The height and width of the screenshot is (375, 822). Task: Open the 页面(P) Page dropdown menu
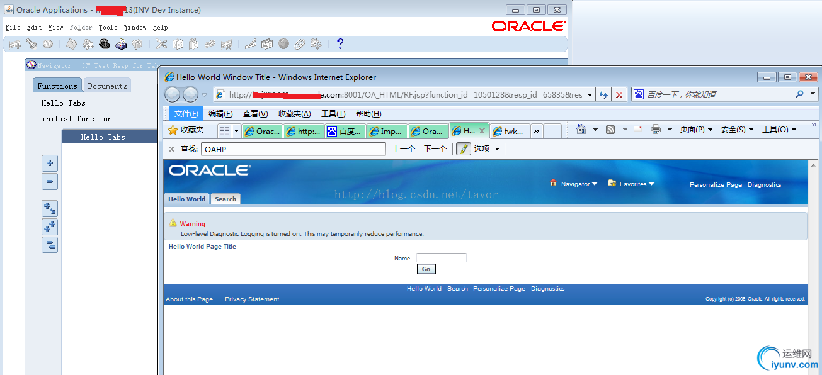(x=696, y=130)
